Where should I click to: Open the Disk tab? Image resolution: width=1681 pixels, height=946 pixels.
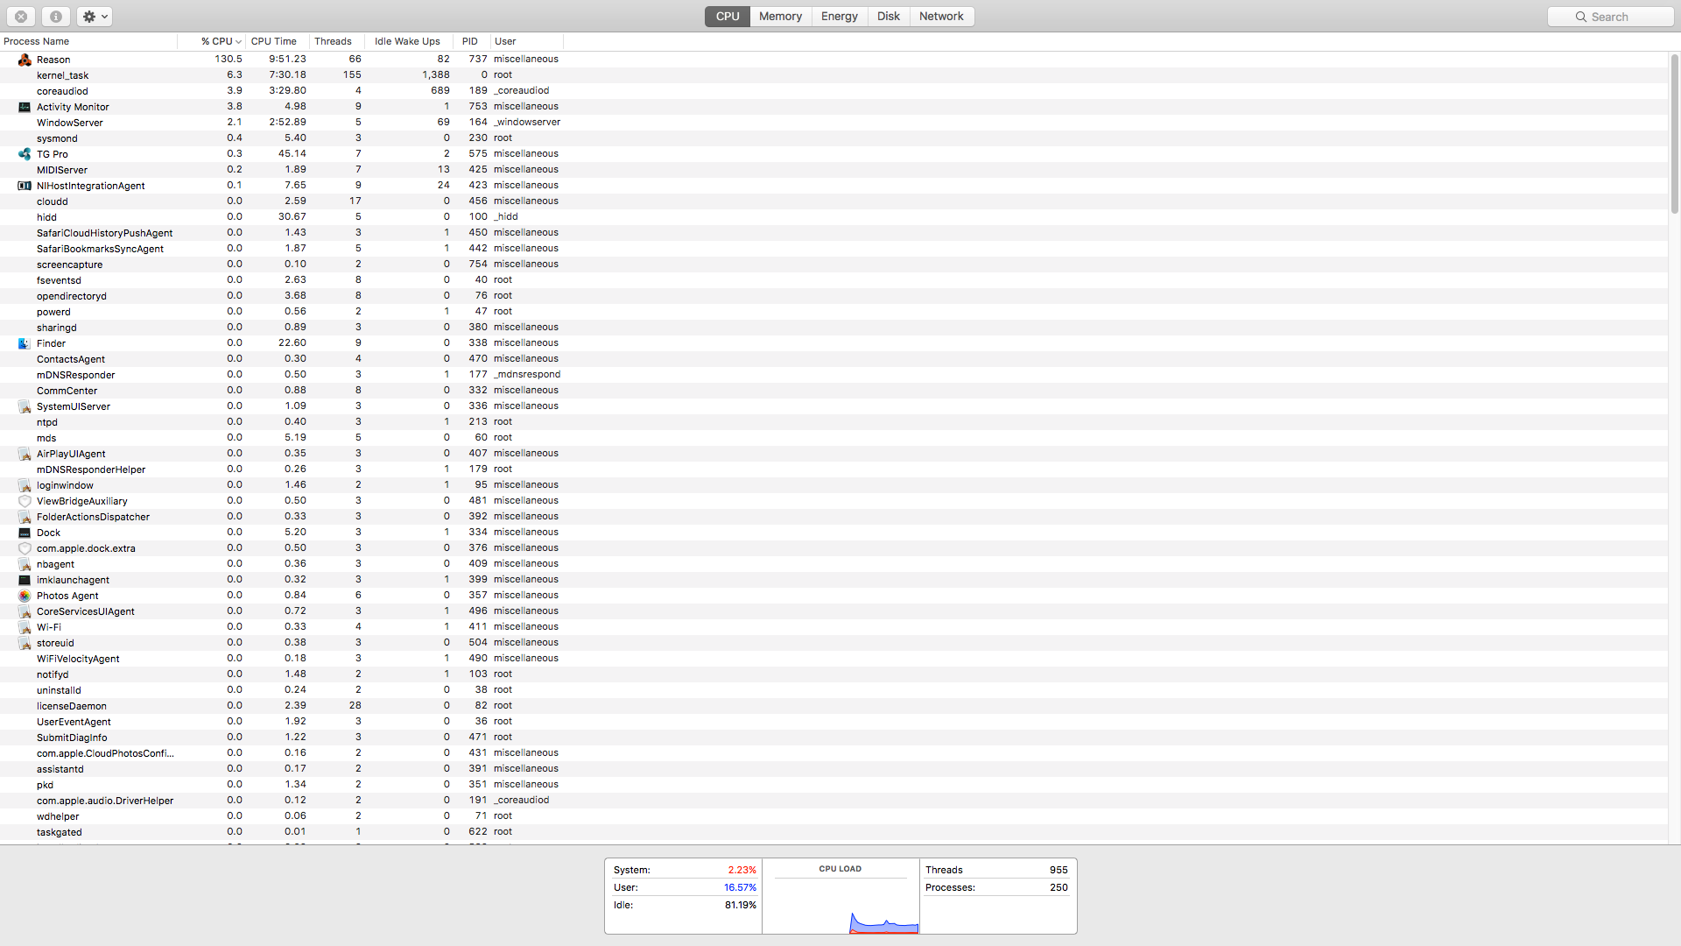pos(889,17)
